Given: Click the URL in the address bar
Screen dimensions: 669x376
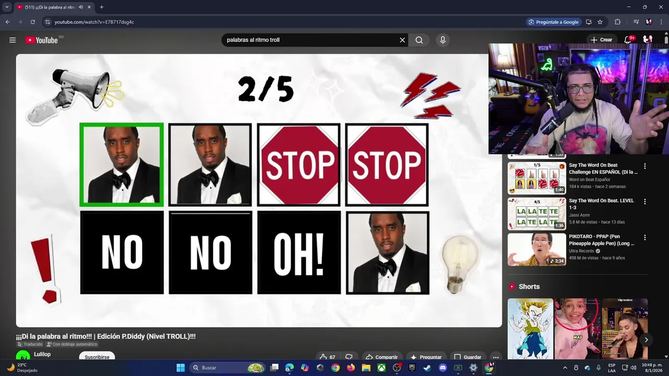Looking at the screenshot, I should tap(94, 22).
